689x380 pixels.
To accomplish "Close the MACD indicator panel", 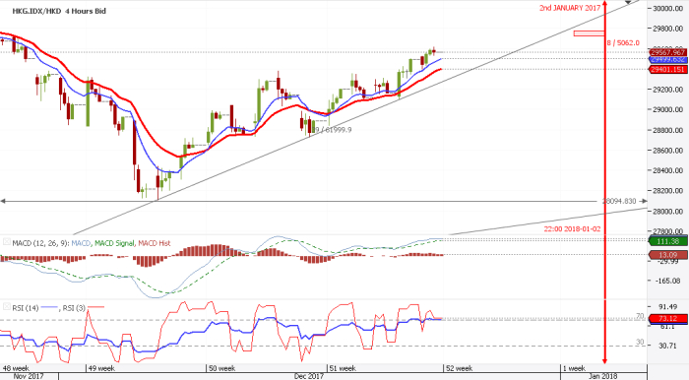I will coord(7,241).
